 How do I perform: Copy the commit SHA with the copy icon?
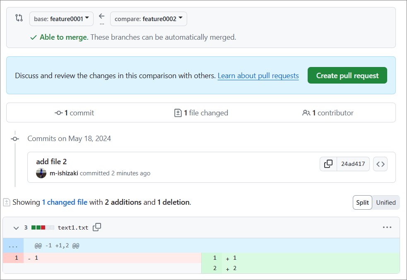click(x=328, y=164)
